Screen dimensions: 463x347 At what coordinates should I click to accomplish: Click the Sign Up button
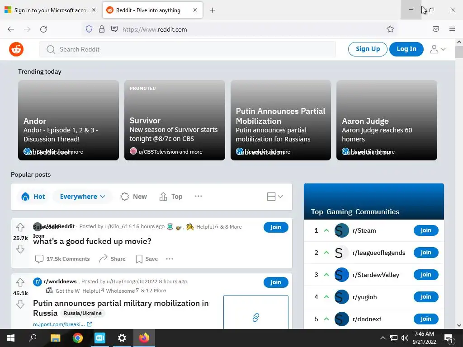point(368,49)
